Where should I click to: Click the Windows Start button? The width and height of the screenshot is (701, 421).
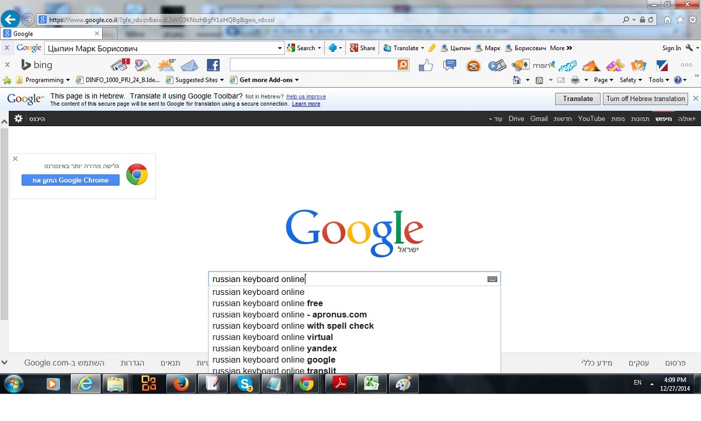point(13,384)
